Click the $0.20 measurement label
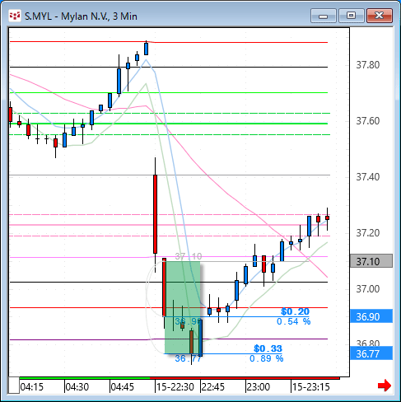The width and height of the screenshot is (401, 402). (295, 311)
